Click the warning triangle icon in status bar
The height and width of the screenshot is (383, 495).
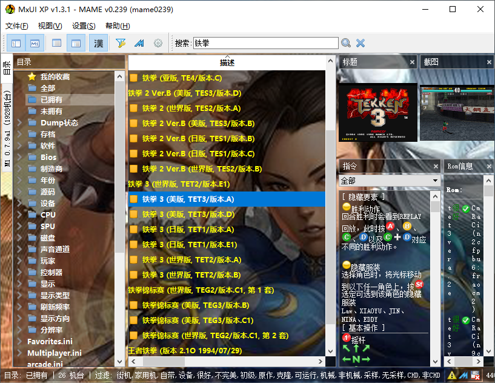pyautogui.click(x=452, y=375)
